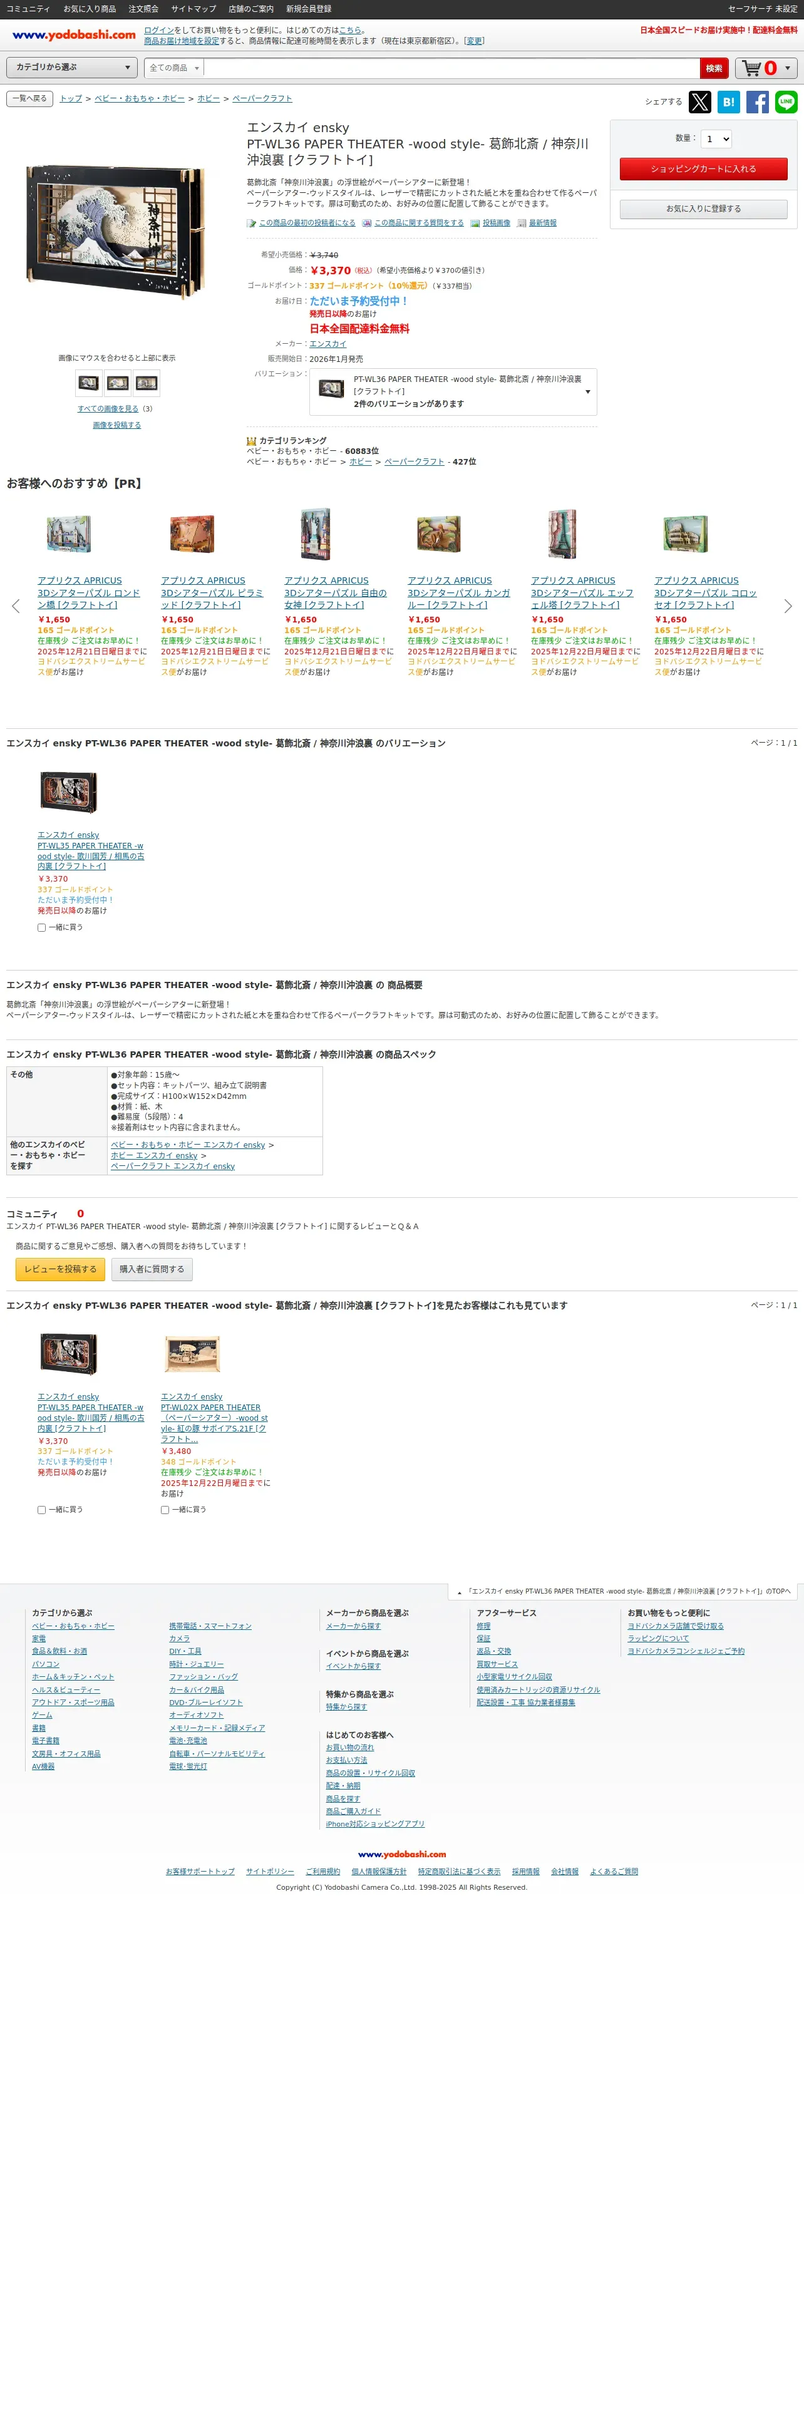Image resolution: width=804 pixels, height=2412 pixels.
Task: Check 一緒に買う under PT-WL35 in also-viewed
Action: point(41,1510)
